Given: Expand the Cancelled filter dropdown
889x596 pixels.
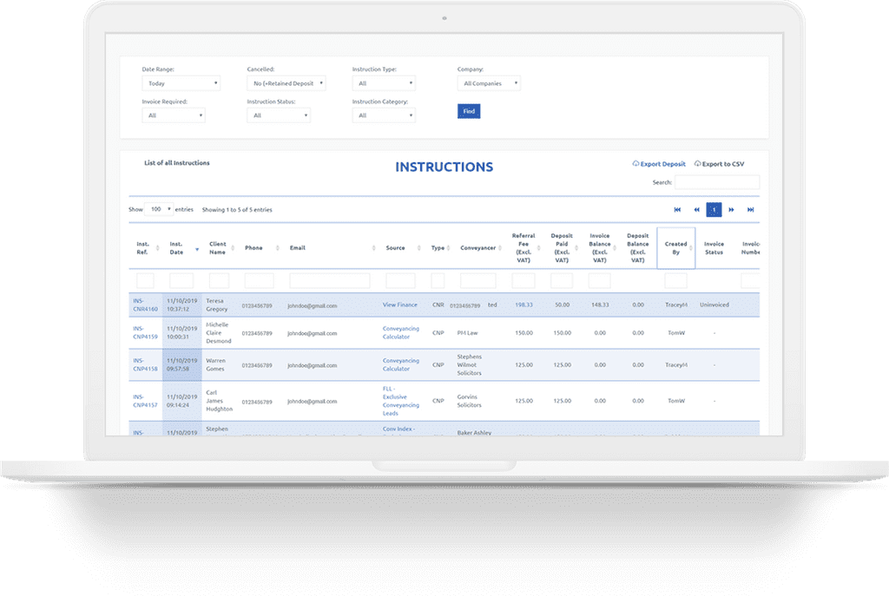Looking at the screenshot, I should click(286, 83).
